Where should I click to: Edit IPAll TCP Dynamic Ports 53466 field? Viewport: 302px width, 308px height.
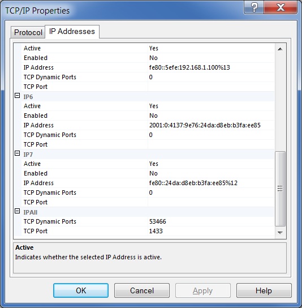coord(211,221)
